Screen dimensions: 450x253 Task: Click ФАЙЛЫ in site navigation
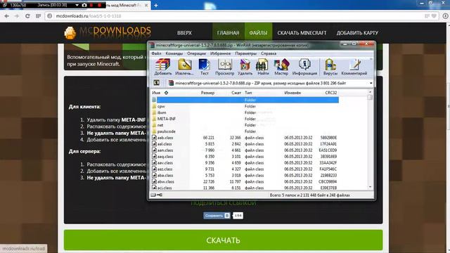[x=258, y=33]
